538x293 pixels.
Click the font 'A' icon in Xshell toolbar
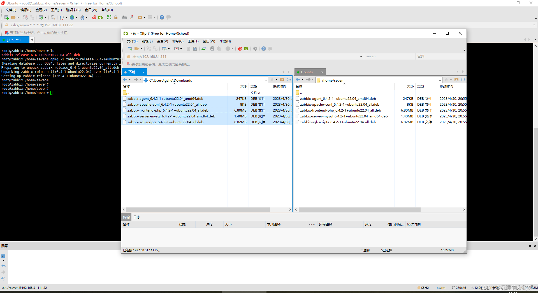[x=82, y=17]
